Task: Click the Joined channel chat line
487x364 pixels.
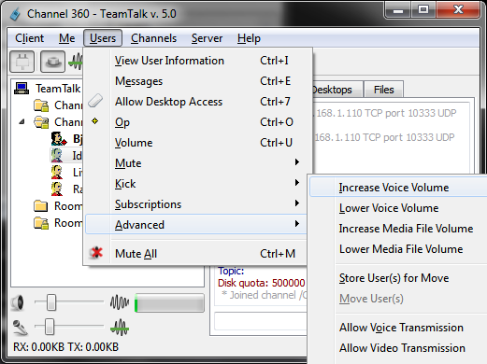Action: pos(265,295)
